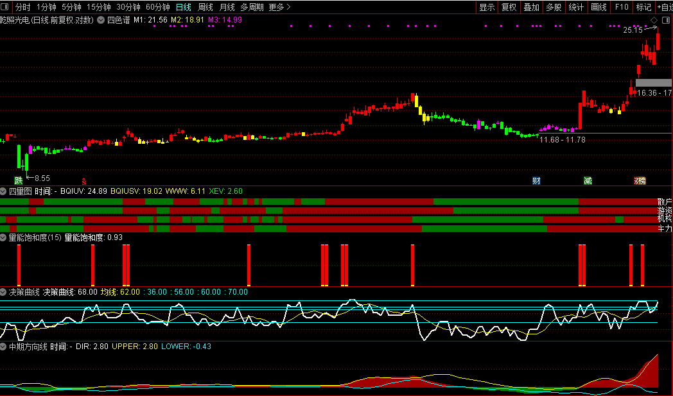Open the 四量图 indicator dropdown arrow
The height and width of the screenshot is (396, 673).
click(x=4, y=191)
